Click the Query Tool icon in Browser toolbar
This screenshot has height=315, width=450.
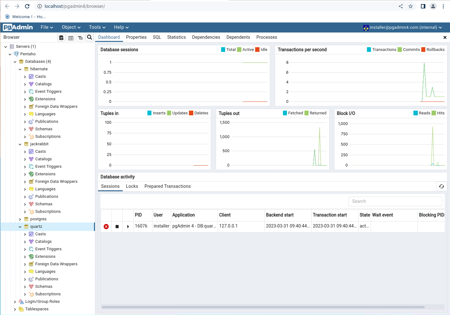pos(62,37)
